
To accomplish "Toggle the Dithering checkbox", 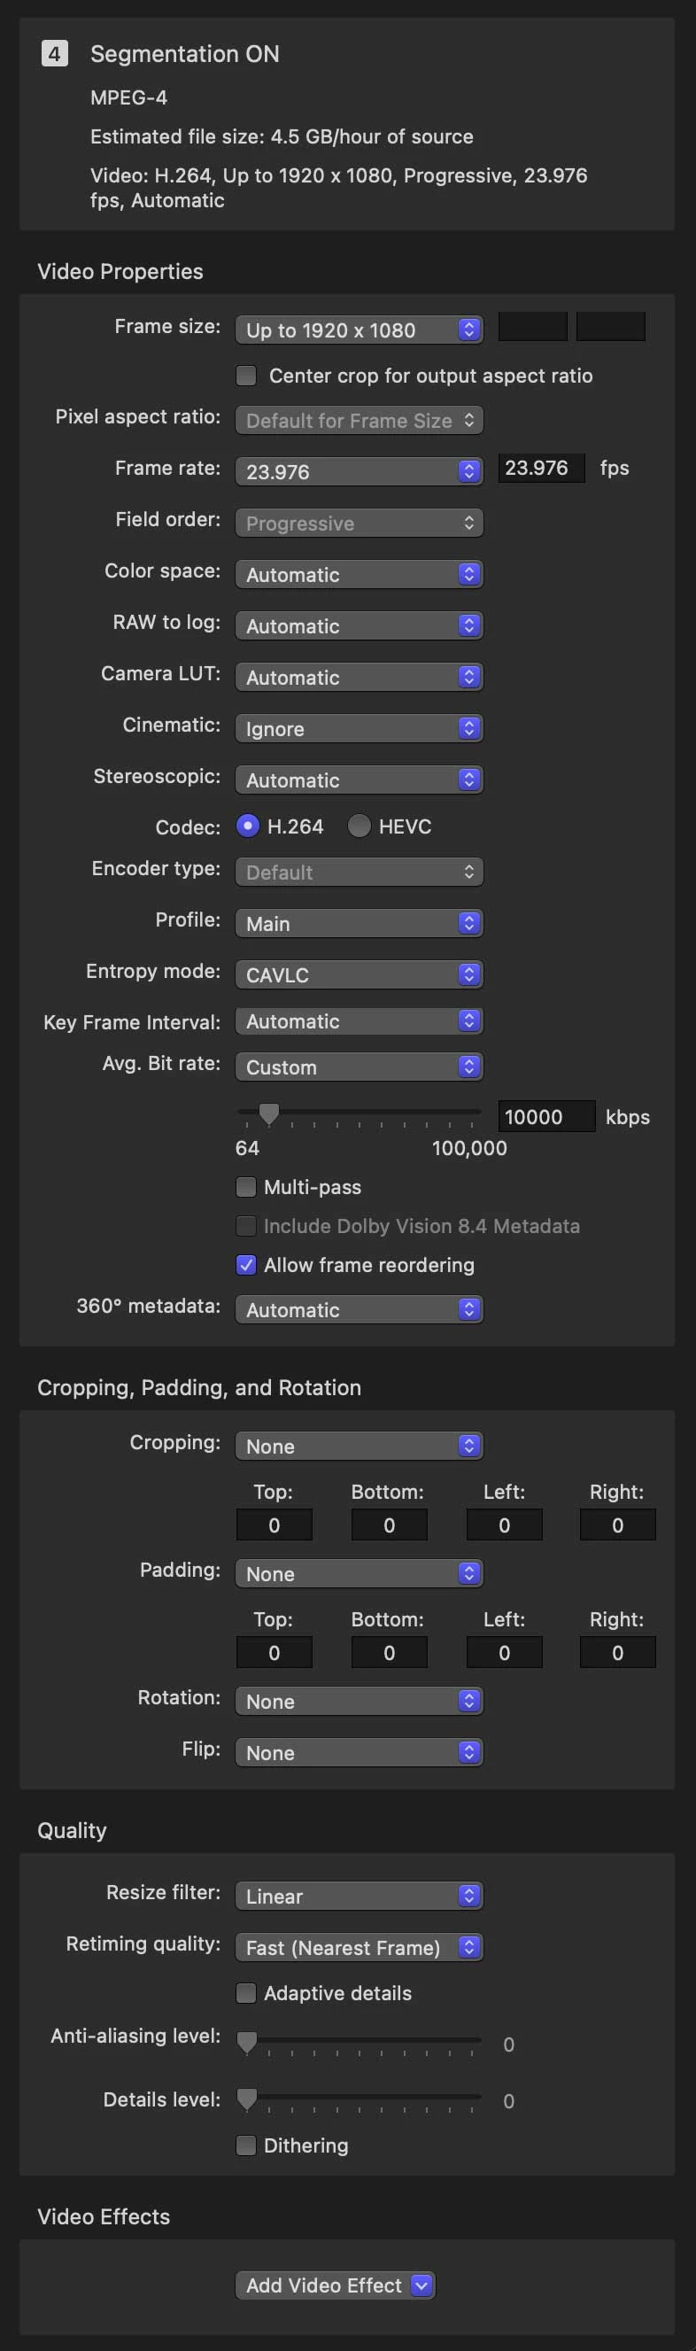I will coord(246,2145).
